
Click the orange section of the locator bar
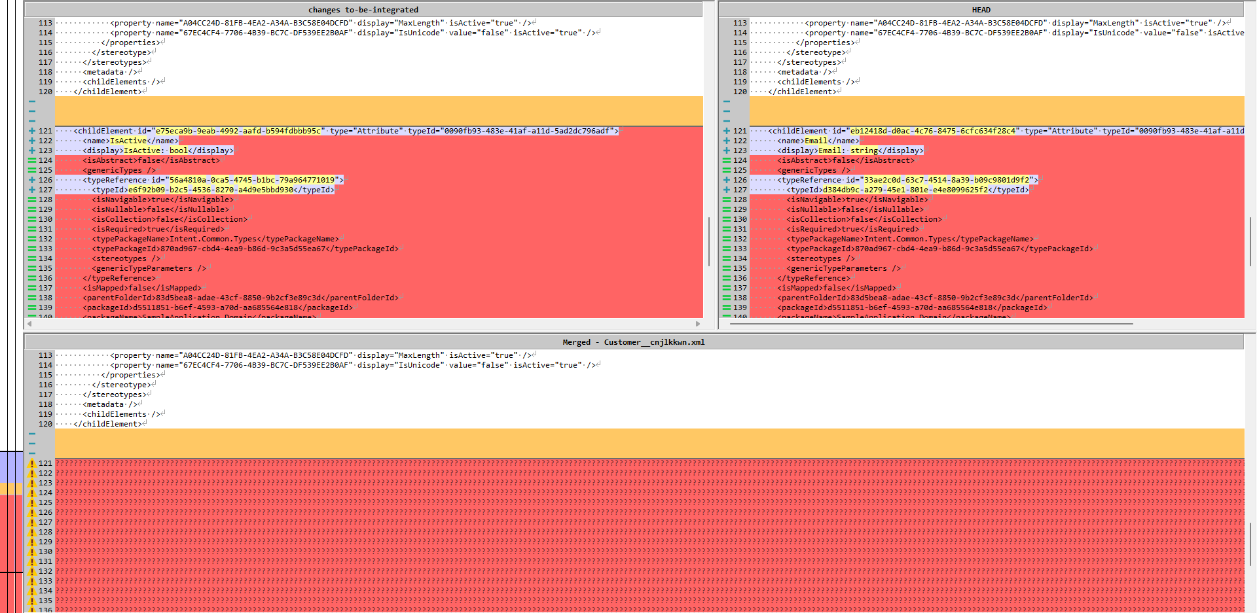coord(12,489)
